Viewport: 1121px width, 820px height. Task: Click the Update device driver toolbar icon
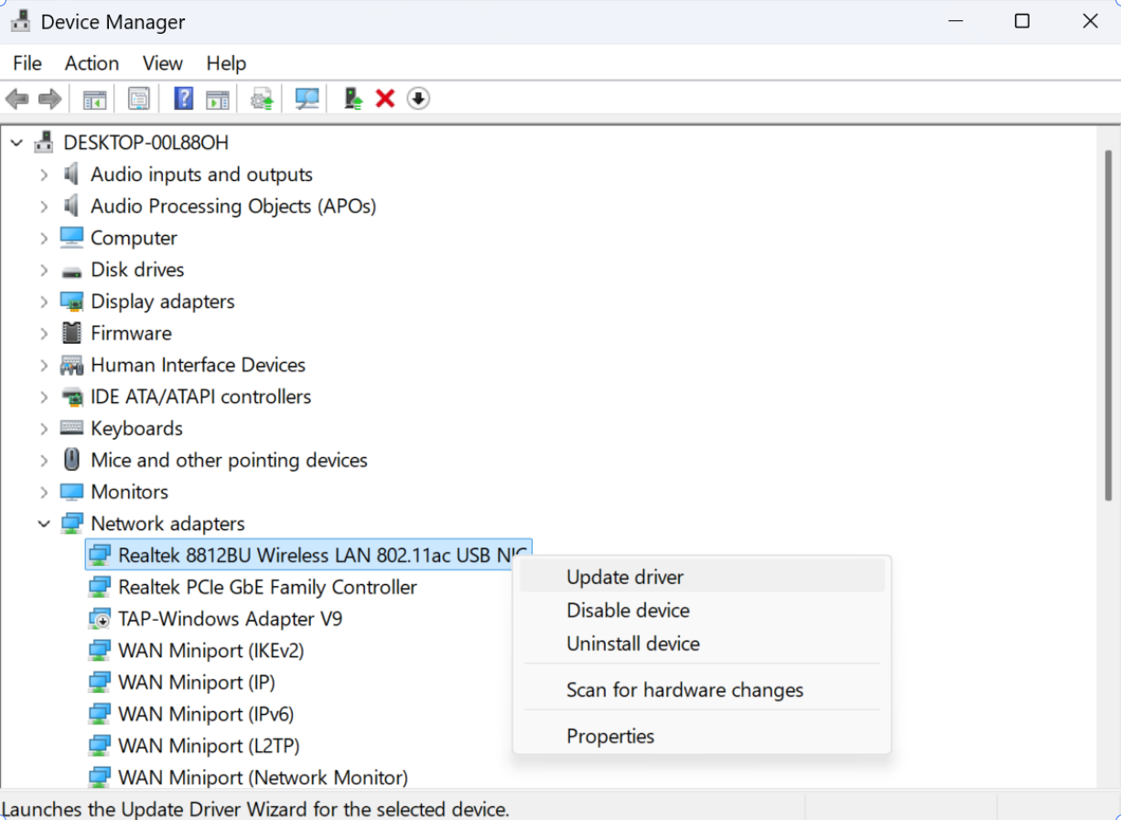[263, 99]
